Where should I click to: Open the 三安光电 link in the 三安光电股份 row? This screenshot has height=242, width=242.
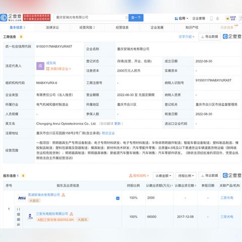point(227,217)
